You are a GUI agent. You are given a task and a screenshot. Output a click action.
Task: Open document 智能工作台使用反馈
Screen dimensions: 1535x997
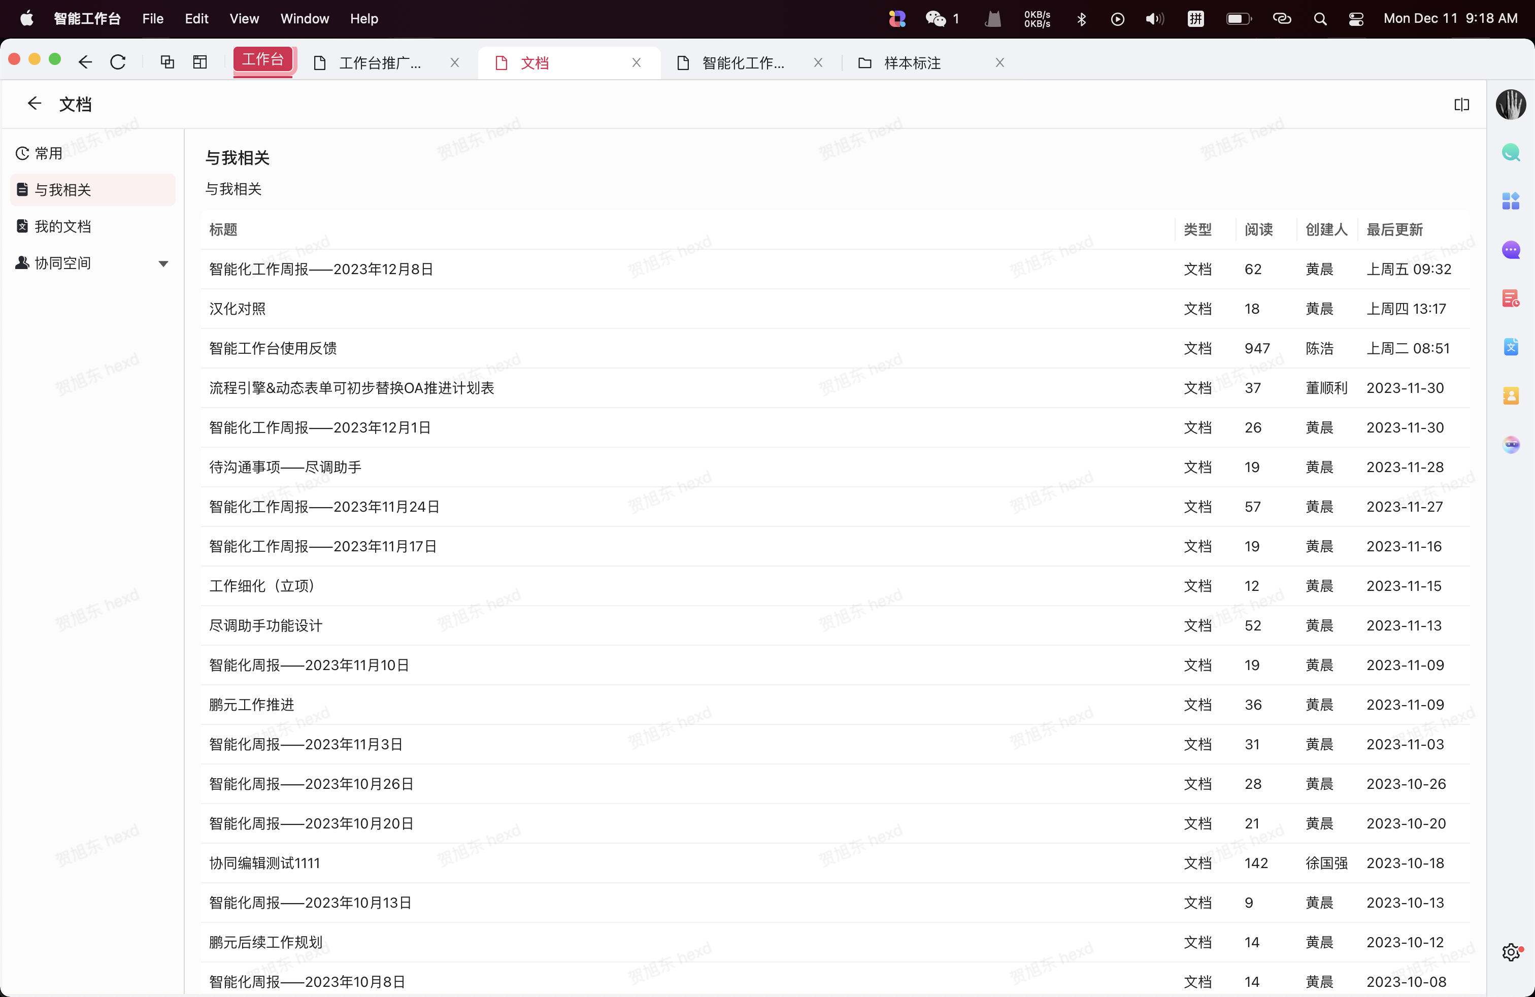pos(273,348)
